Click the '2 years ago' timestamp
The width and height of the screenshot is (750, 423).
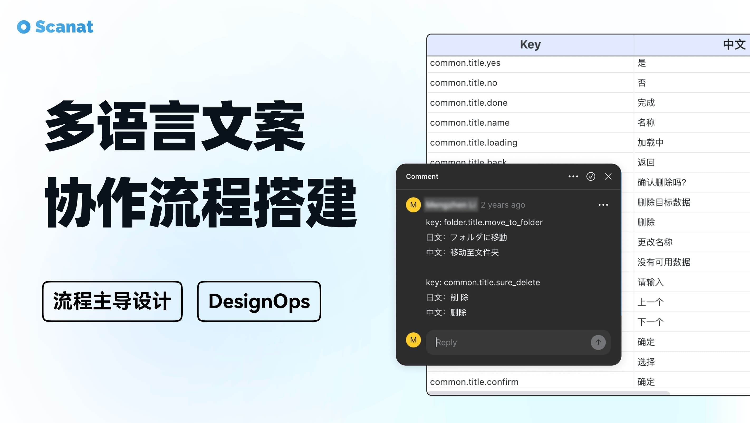[503, 205]
